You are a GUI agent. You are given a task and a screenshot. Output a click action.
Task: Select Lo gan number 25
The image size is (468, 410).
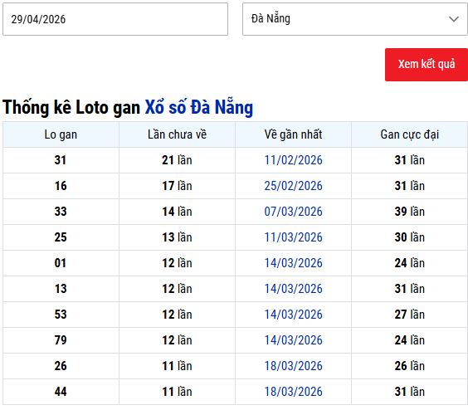61,237
